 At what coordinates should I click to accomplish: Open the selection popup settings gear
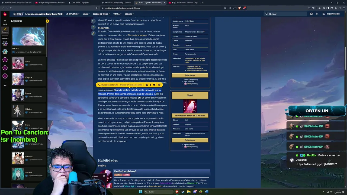click(159, 85)
